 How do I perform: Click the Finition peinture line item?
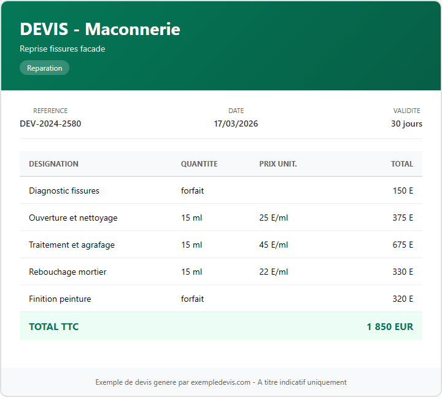pos(60,299)
